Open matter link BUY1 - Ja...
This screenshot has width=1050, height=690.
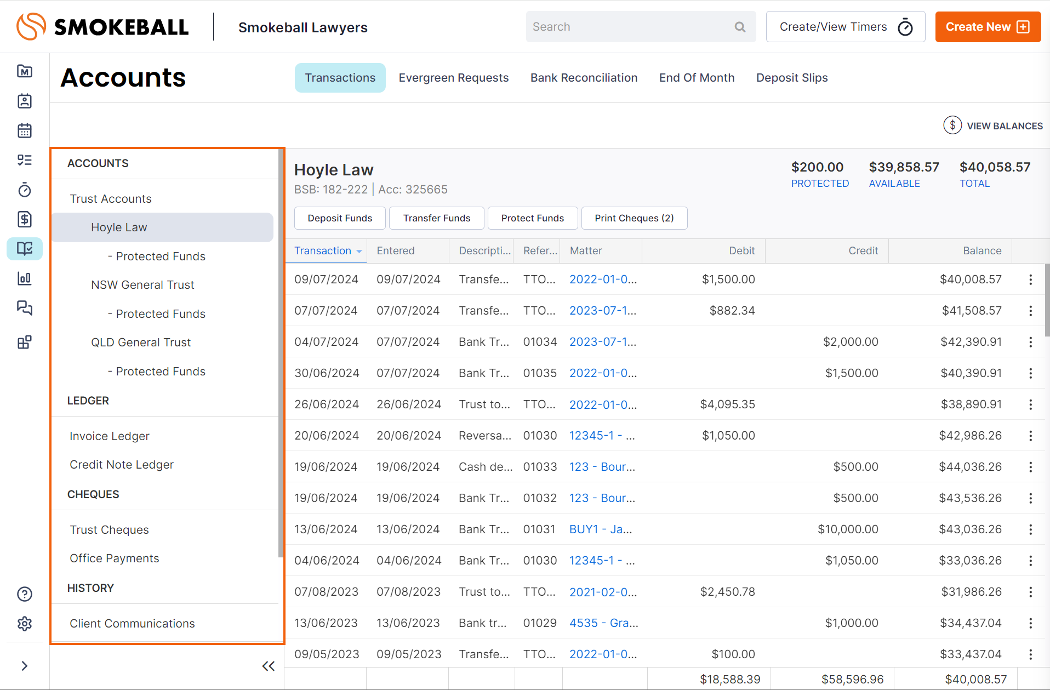click(x=601, y=529)
